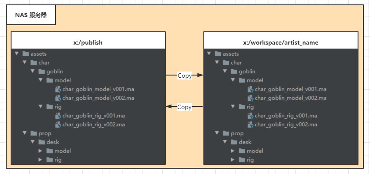This screenshot has height=174, width=370.
Task: Collapse the prop folder in publish tree
Action: pos(24,133)
